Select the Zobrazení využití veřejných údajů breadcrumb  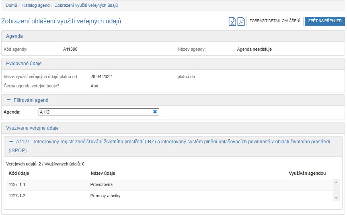[86, 6]
